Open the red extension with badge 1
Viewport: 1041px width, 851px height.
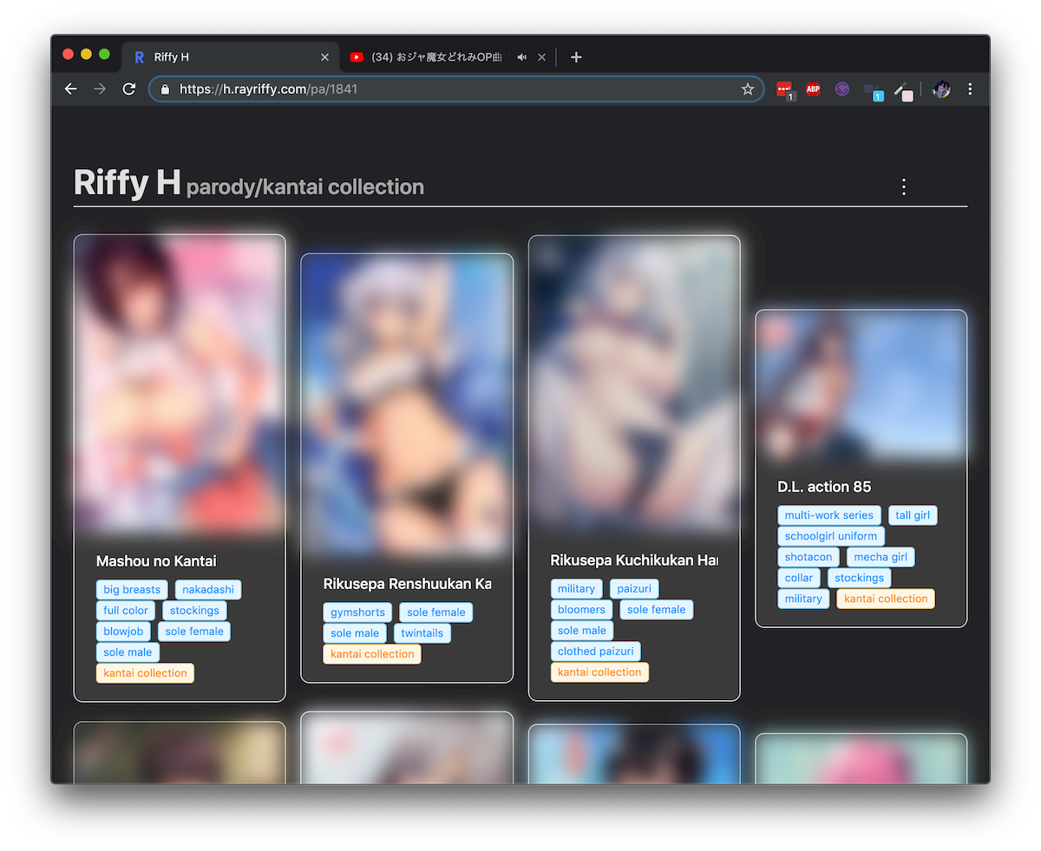tap(784, 89)
